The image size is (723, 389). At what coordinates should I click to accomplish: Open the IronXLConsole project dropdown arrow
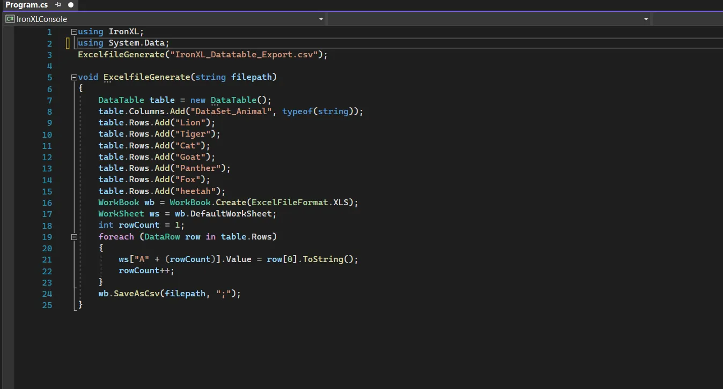pyautogui.click(x=321, y=19)
